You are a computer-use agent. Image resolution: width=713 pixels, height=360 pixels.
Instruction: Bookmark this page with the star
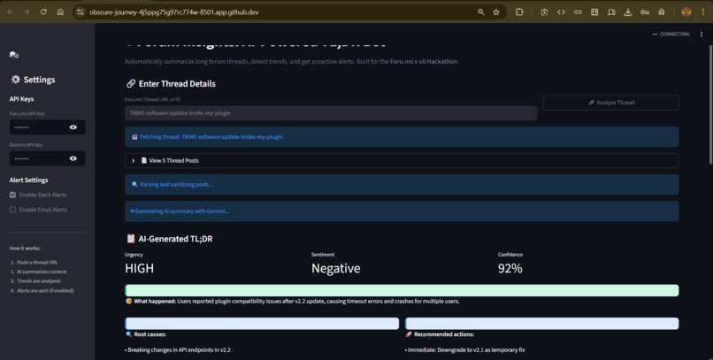[496, 12]
